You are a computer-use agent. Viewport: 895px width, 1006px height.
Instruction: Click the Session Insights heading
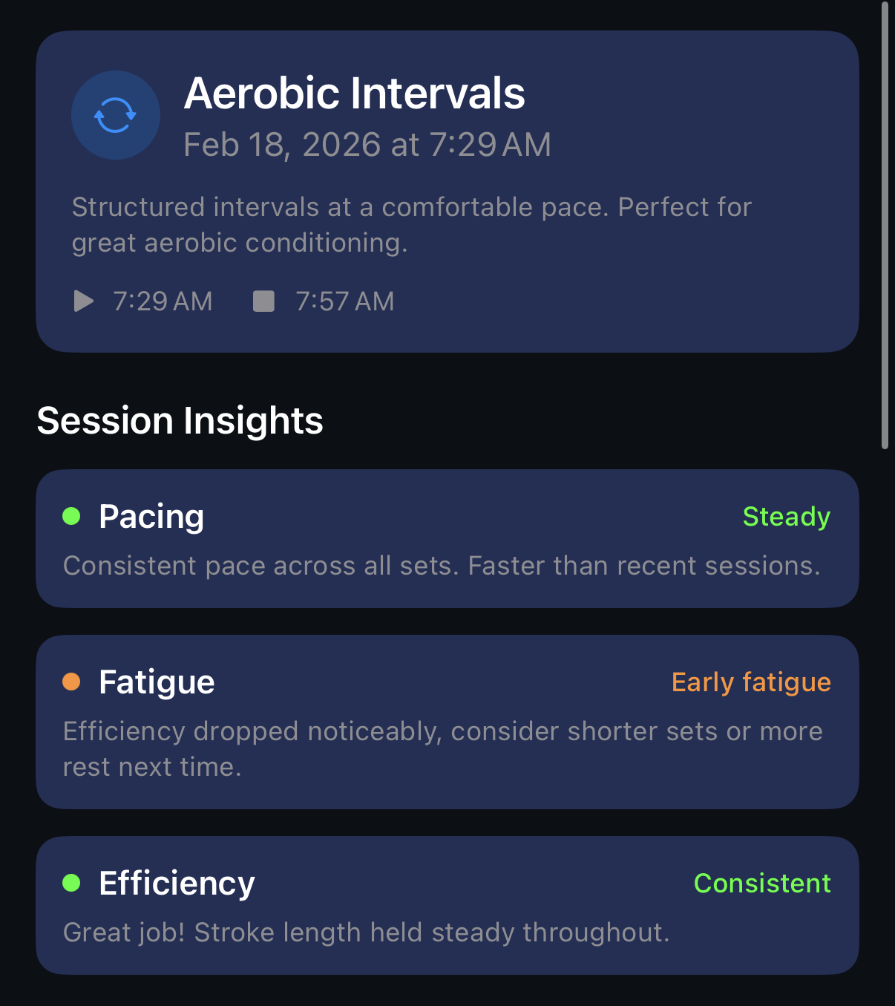point(180,421)
